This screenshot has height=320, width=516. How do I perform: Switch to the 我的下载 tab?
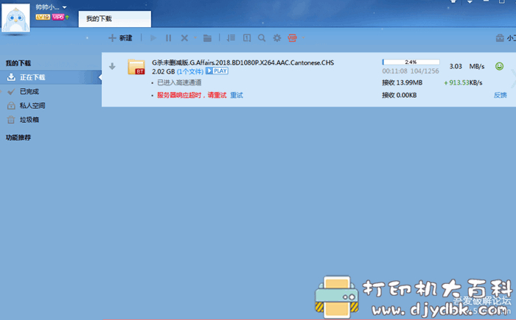(115, 18)
